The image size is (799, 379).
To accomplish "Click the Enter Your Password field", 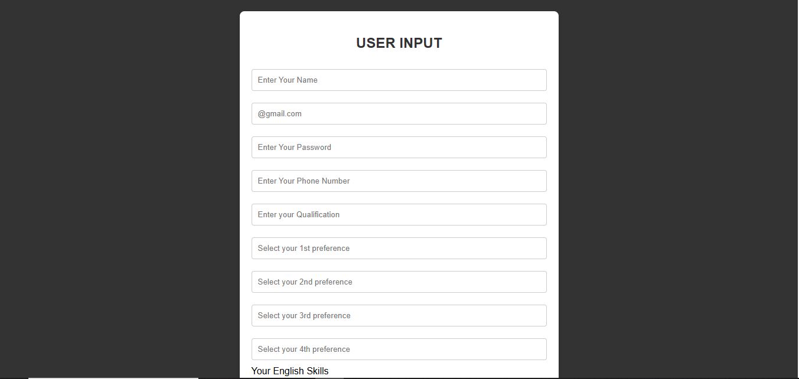I will click(x=399, y=147).
